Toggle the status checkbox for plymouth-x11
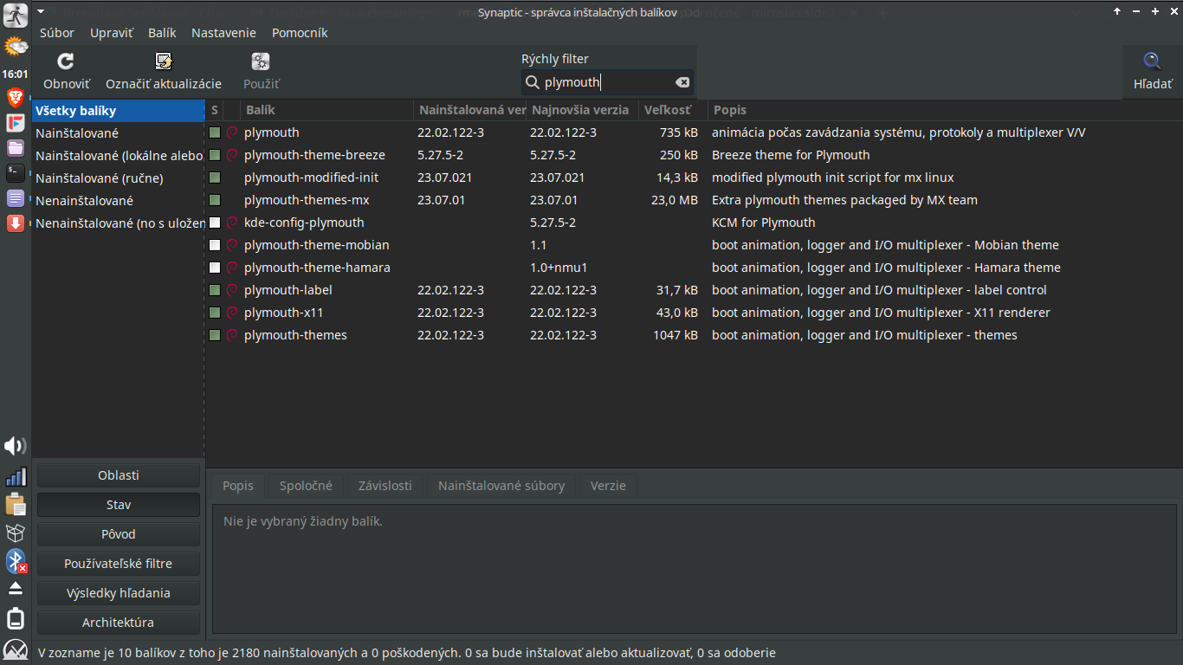Image resolution: width=1183 pixels, height=665 pixels. pos(215,313)
